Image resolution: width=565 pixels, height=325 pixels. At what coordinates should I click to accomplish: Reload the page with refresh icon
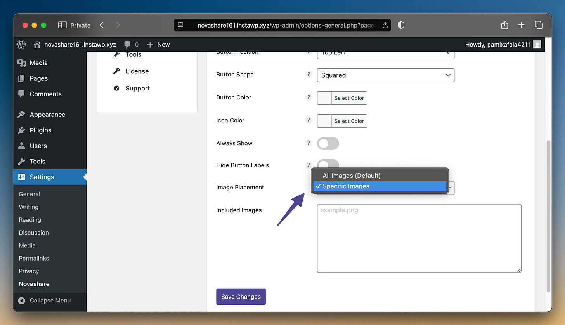coord(385,26)
